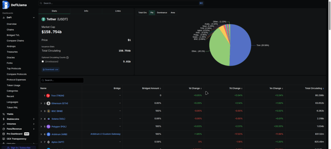Enable the Unreleased checkbox
This screenshot has width=331, height=149.
pos(43,62)
